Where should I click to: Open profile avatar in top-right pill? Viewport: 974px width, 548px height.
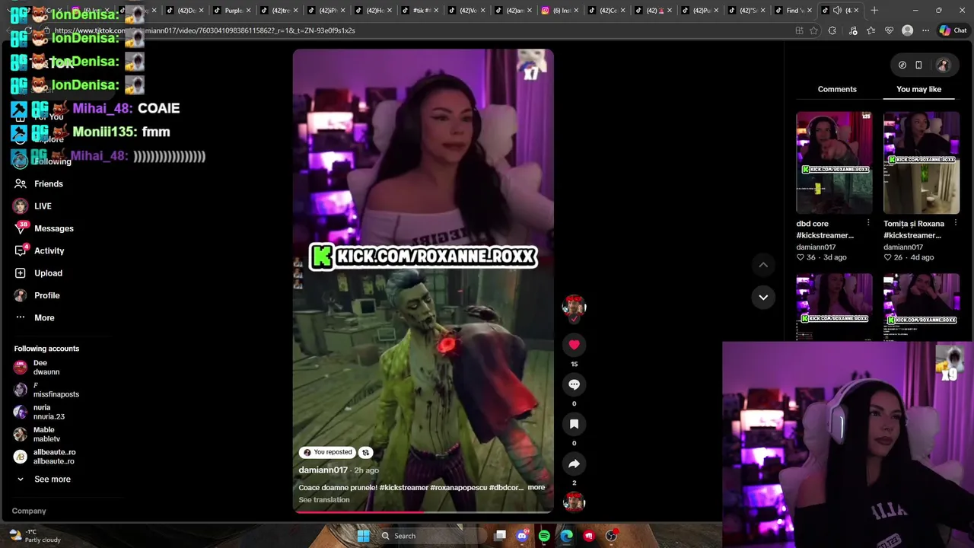(x=943, y=65)
